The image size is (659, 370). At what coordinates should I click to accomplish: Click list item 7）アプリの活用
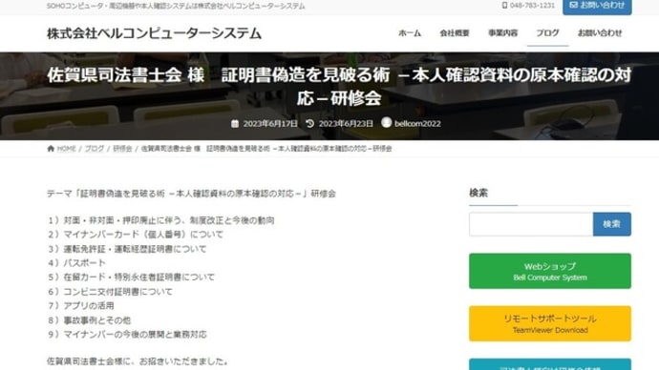[x=80, y=306]
